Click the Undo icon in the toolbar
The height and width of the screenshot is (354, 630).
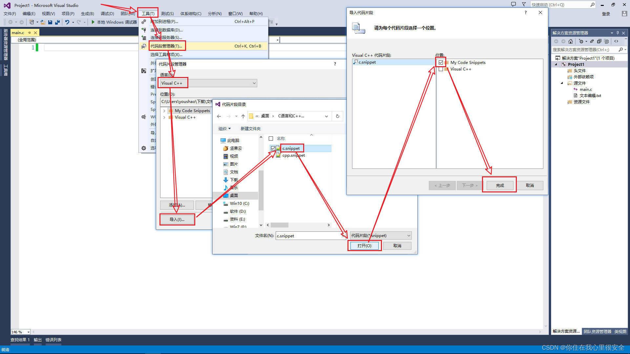pos(67,22)
